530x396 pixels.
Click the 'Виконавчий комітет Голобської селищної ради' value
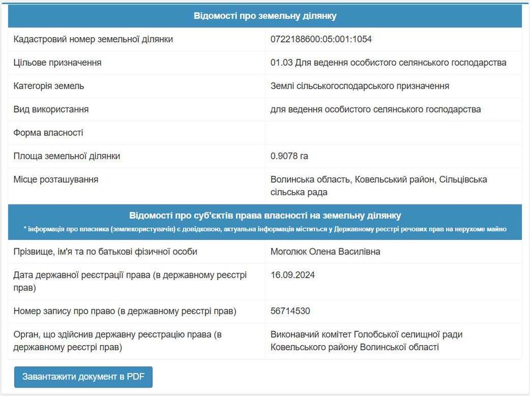[x=366, y=334]
